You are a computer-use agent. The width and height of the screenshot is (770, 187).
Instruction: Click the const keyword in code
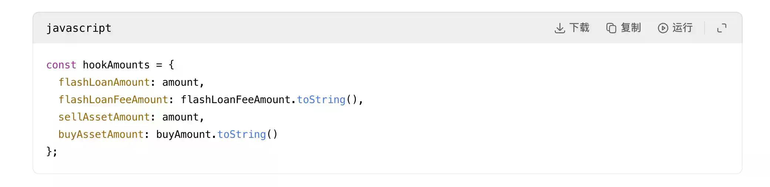pos(61,65)
